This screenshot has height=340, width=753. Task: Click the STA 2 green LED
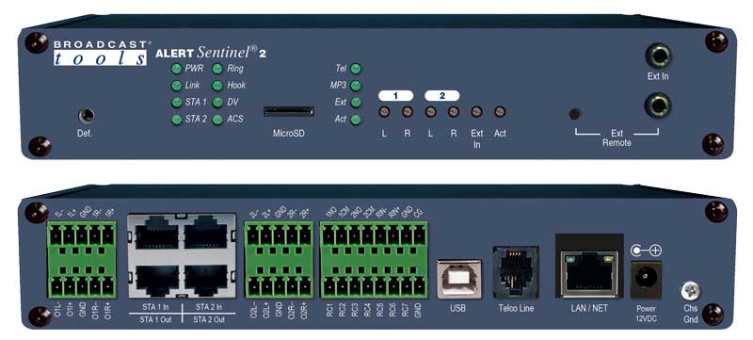click(177, 120)
